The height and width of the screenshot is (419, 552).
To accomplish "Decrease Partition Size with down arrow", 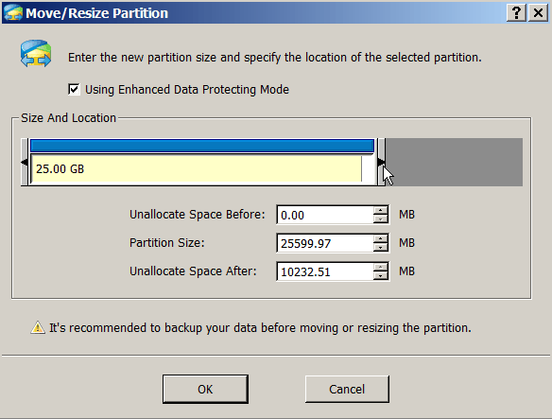I will [x=381, y=248].
